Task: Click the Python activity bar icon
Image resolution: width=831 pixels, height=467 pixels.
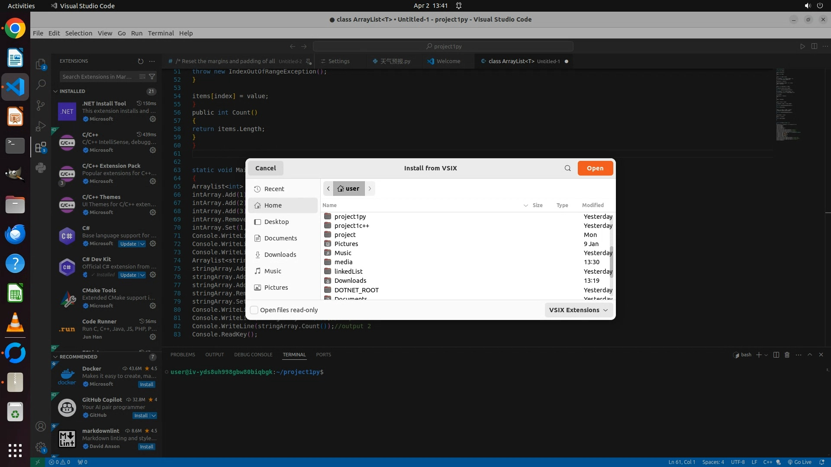Action: point(41,168)
